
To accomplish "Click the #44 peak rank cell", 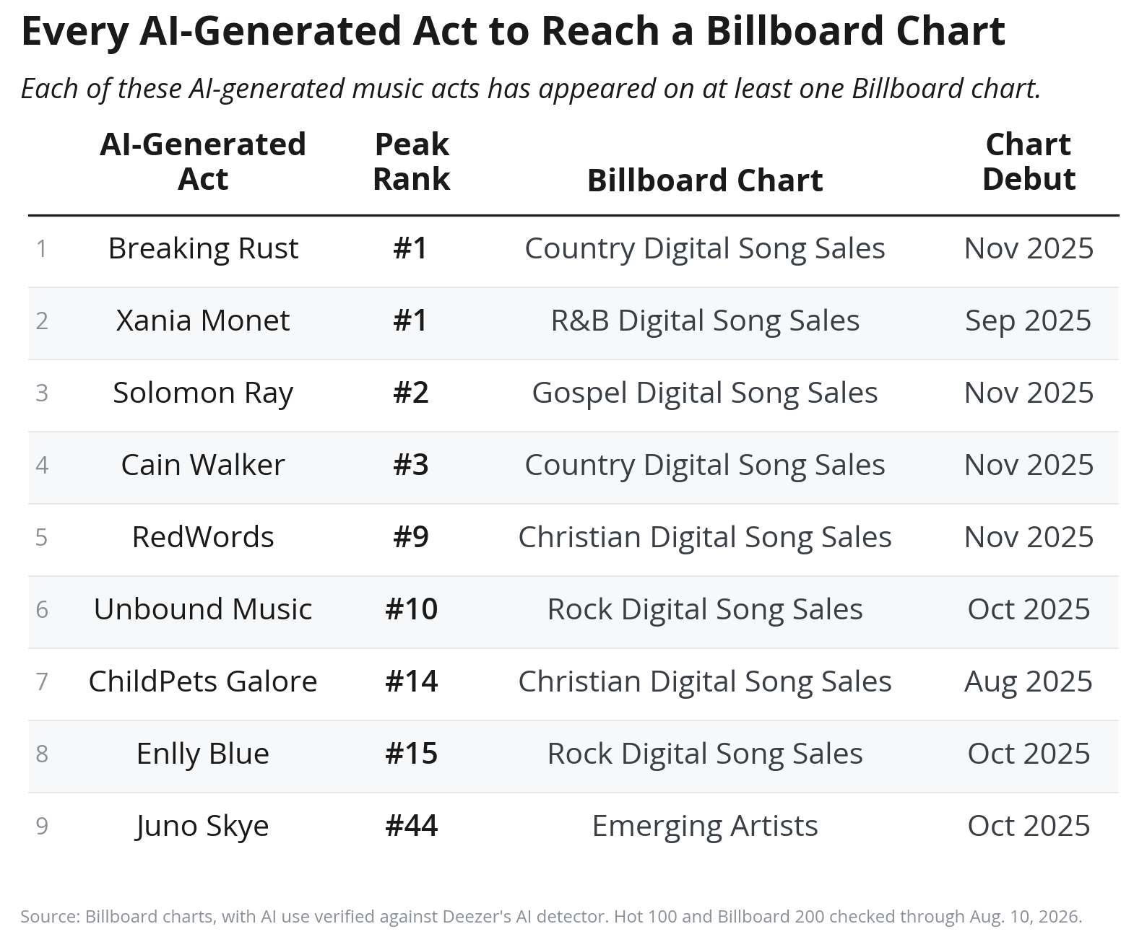I will [x=412, y=826].
